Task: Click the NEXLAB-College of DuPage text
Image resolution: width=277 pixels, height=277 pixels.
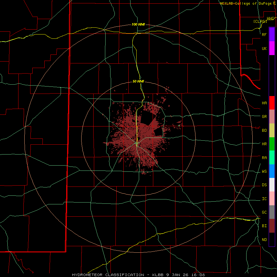Action: (246, 3)
